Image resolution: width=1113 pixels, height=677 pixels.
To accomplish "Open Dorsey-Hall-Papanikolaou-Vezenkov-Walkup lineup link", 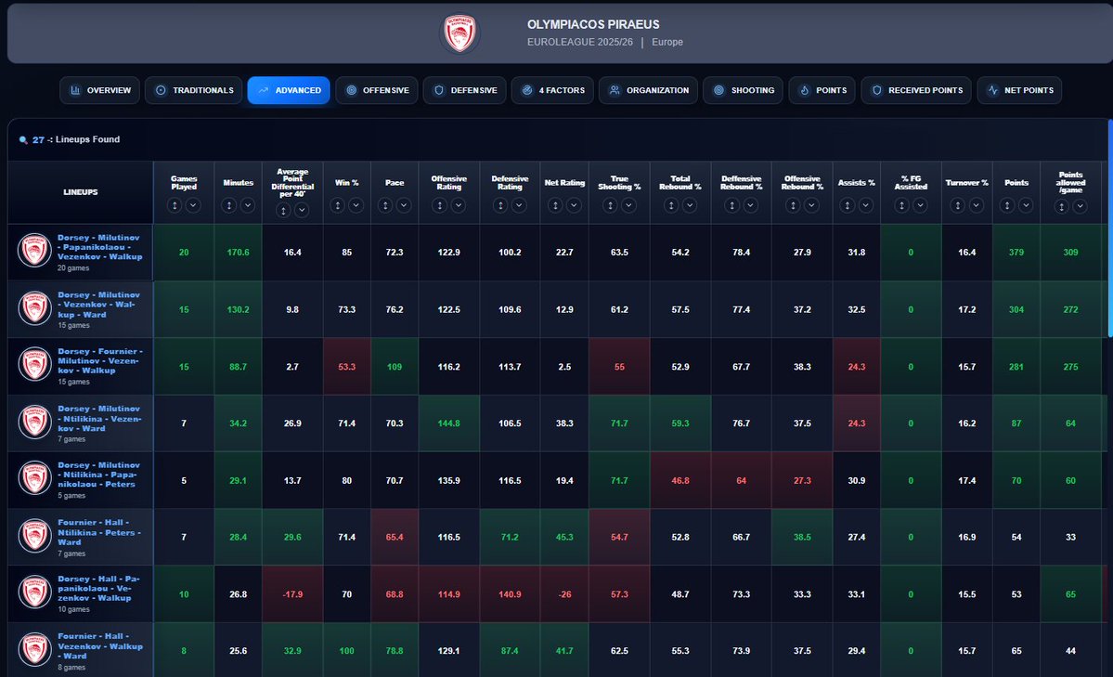I will 98,588.
